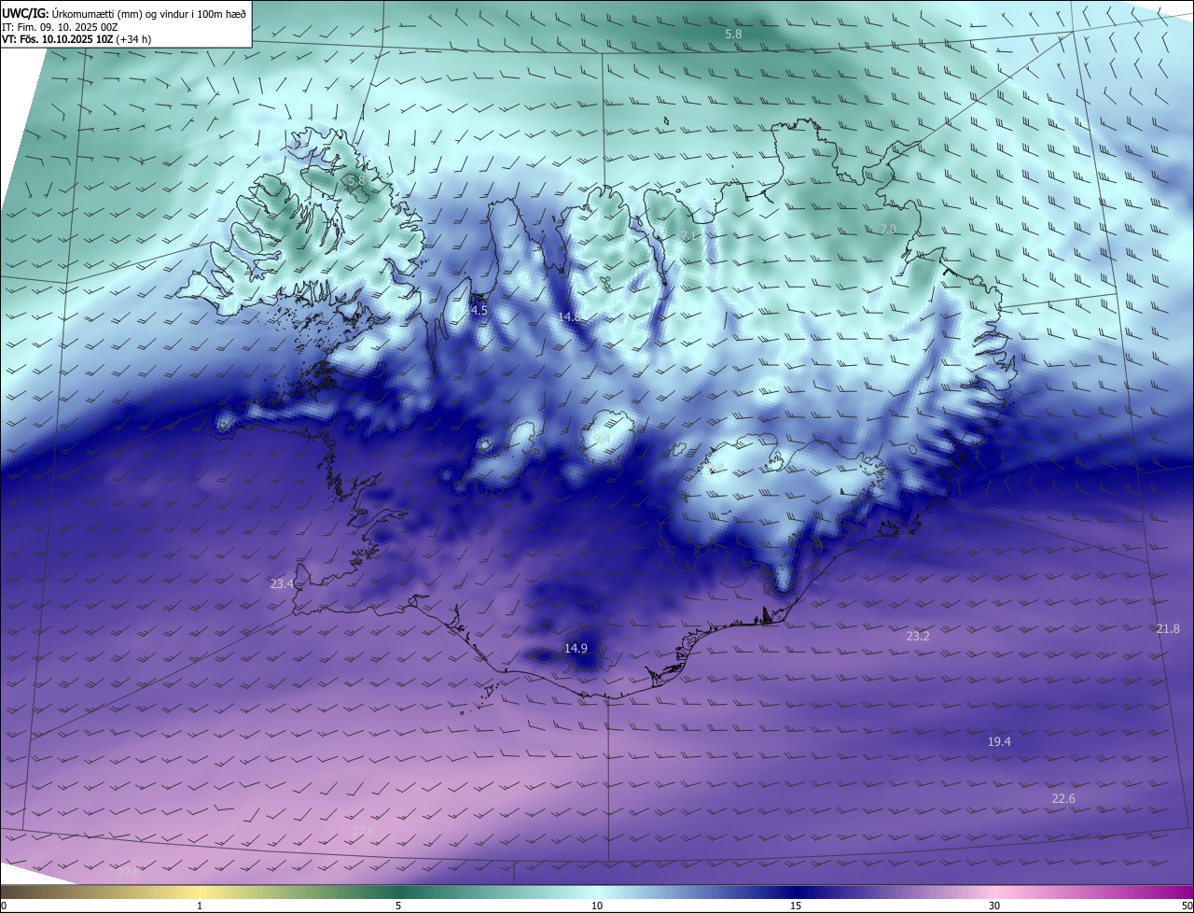Screen dimensions: 1194x913
Task: Click the colorbar tick label 5
Action: click(x=398, y=906)
